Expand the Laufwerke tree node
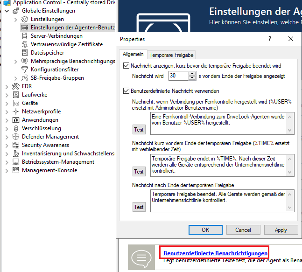Viewport: 302px width, 272px height. 7,95
